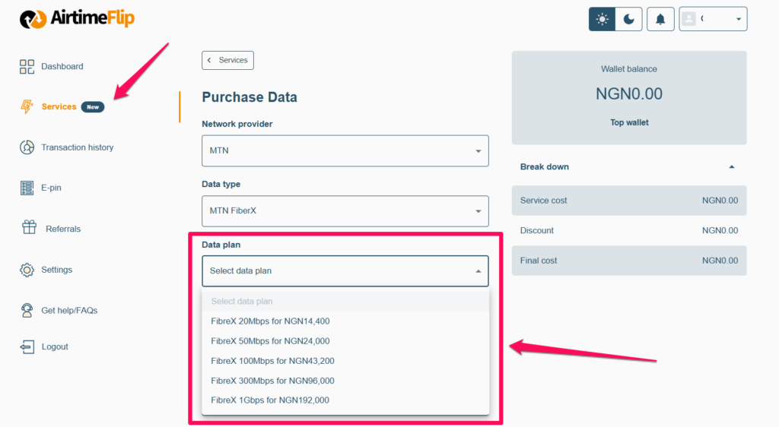Open Referrals menu item
Screen dimensions: 779x427
tap(63, 229)
